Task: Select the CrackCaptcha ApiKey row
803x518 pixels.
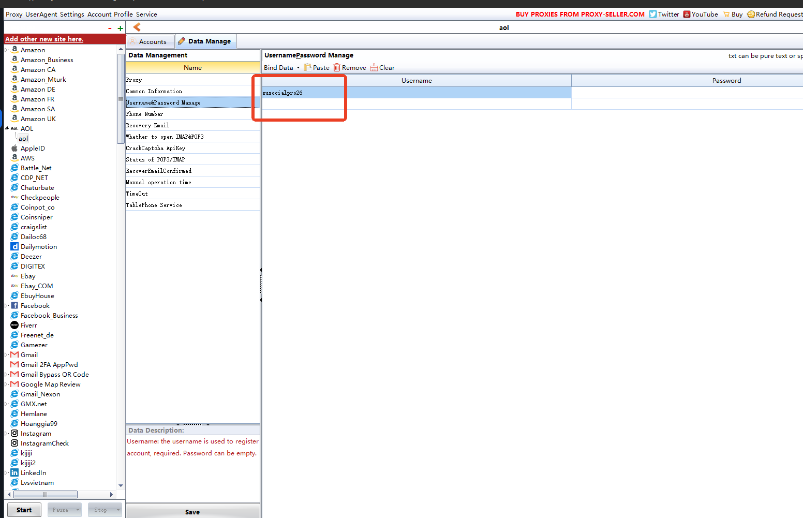Action: [192, 148]
